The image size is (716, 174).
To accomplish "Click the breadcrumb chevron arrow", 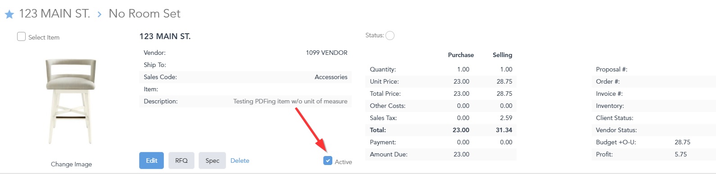I will pyautogui.click(x=100, y=14).
